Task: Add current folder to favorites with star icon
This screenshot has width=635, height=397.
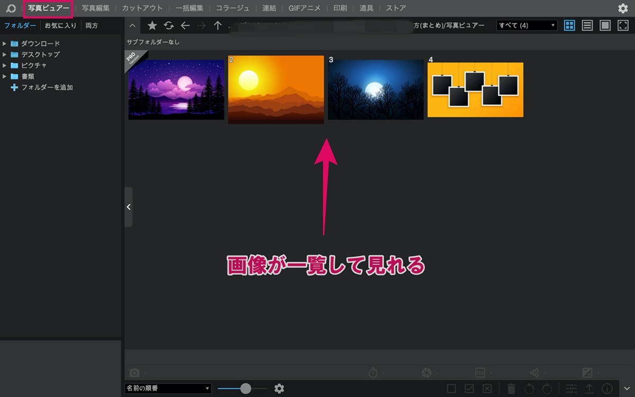Action: click(152, 25)
